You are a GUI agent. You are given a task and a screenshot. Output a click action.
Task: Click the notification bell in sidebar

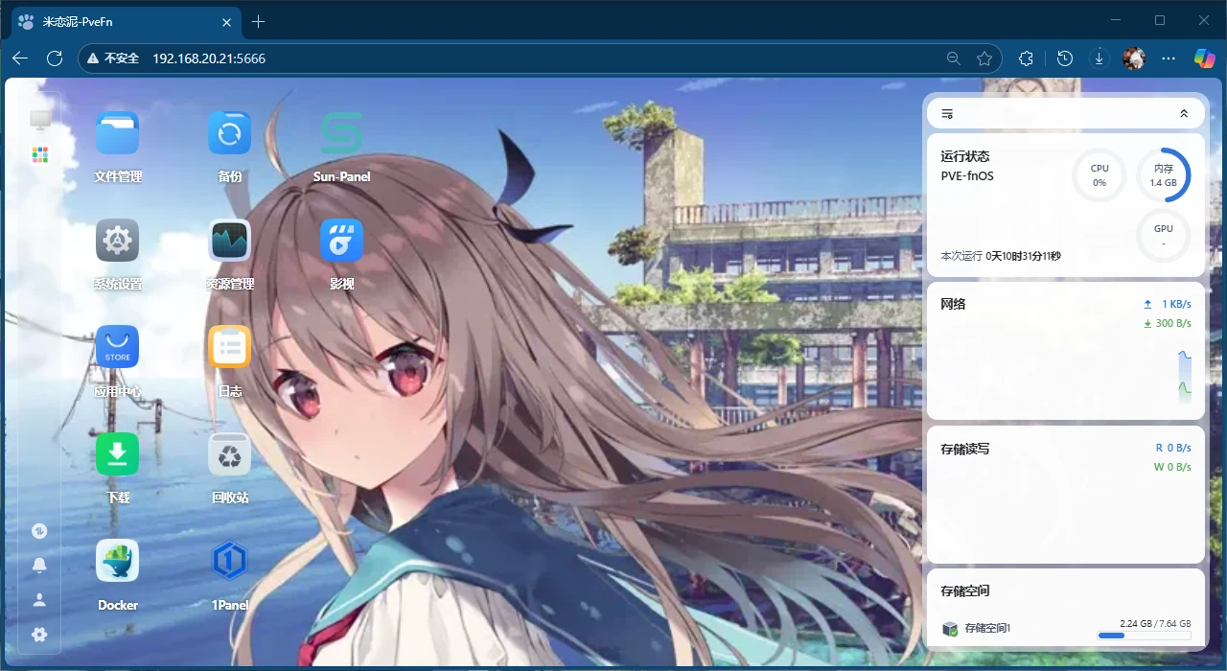(x=39, y=566)
